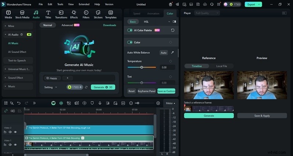Image resolution: width=293 pixels, height=156 pixels.
Task: Click the gift box icon in title bar
Action: [x=171, y=4]
